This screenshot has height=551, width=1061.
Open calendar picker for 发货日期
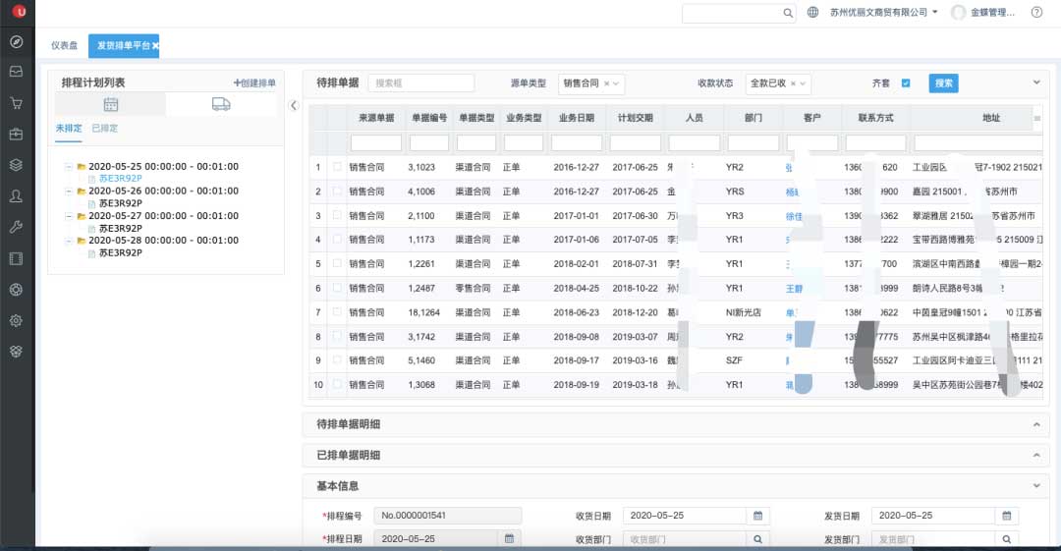(1006, 516)
